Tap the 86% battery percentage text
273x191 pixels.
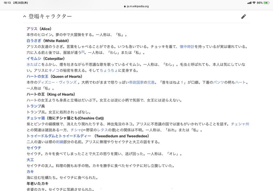click(260, 3)
